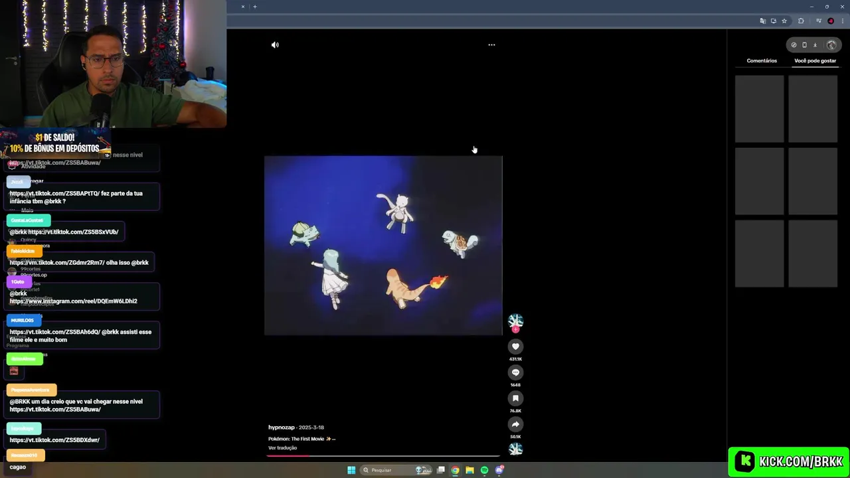Like the video with heart icon
The image size is (850, 478).
click(515, 347)
